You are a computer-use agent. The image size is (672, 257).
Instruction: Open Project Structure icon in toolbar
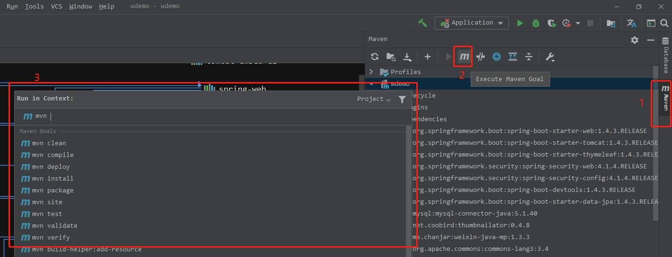tap(611, 23)
